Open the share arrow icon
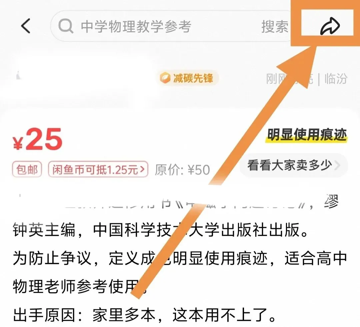 (330, 26)
